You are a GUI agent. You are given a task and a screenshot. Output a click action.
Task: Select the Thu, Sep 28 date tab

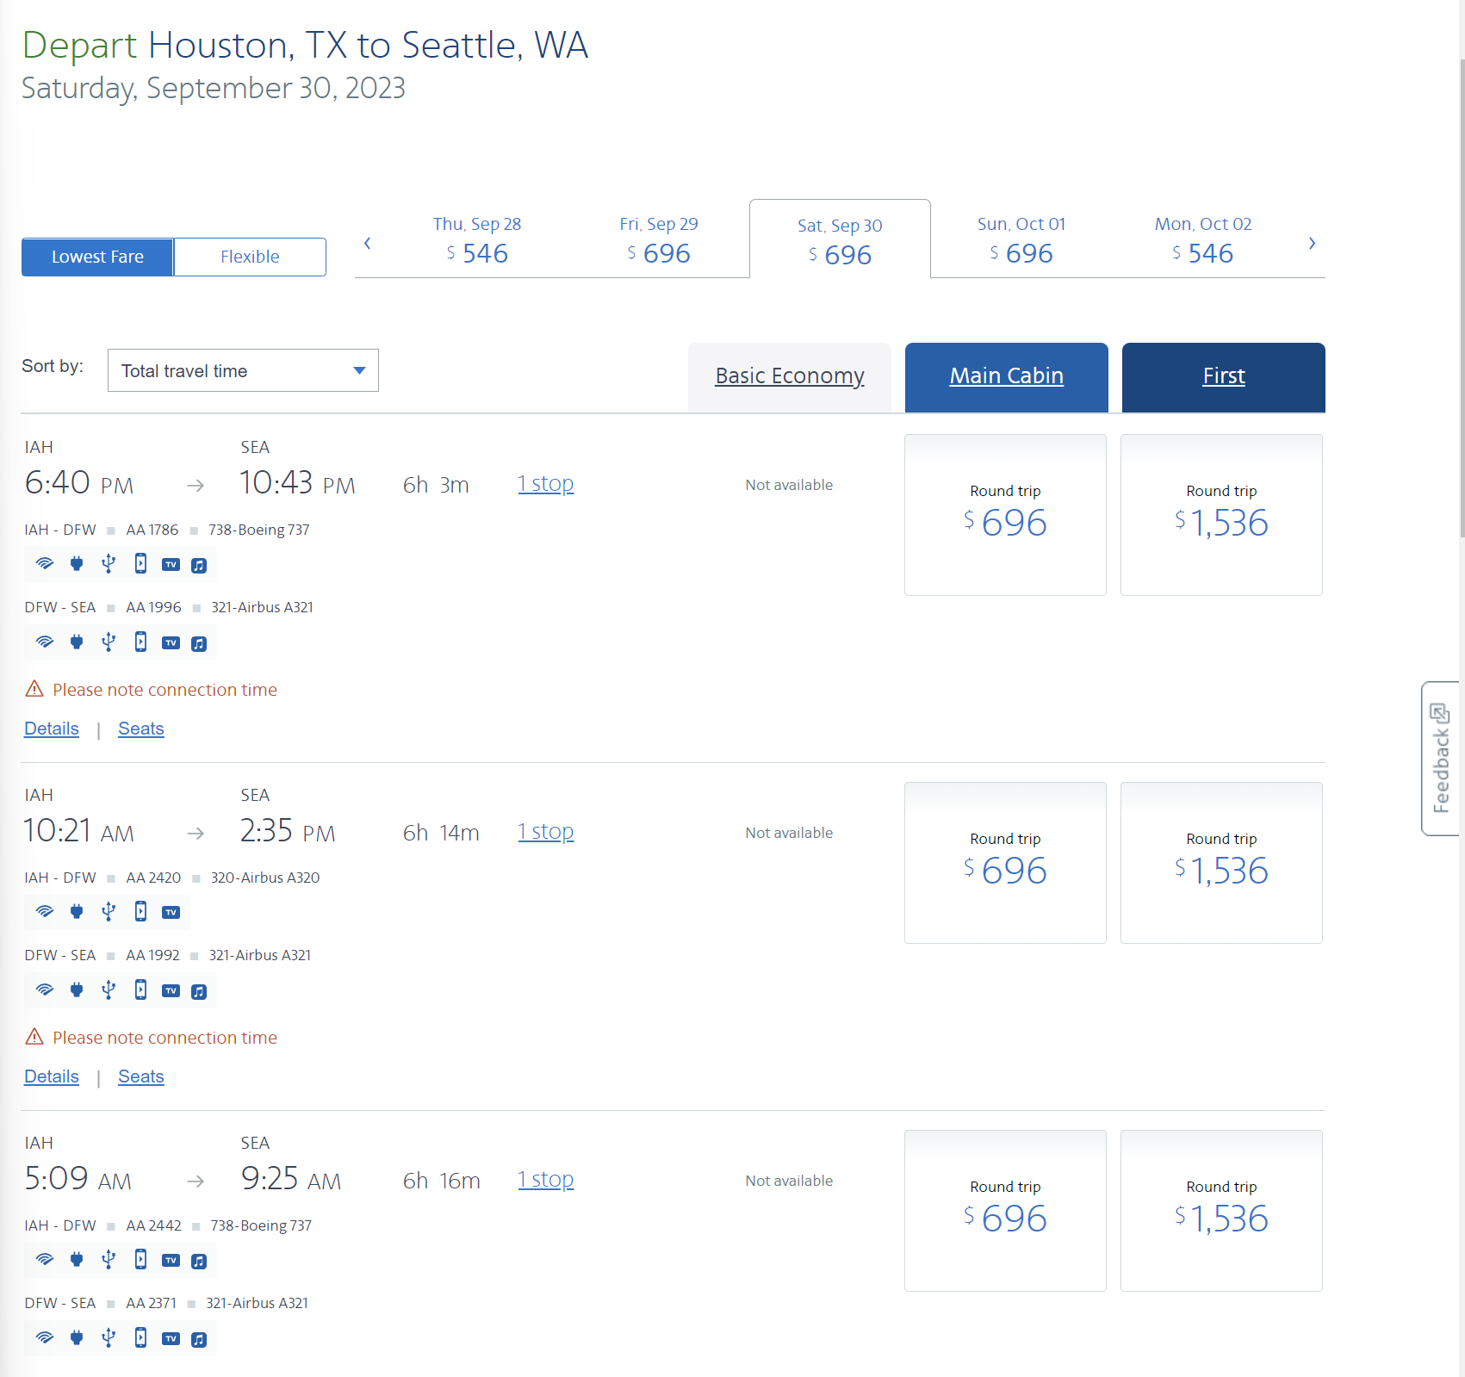coord(477,240)
